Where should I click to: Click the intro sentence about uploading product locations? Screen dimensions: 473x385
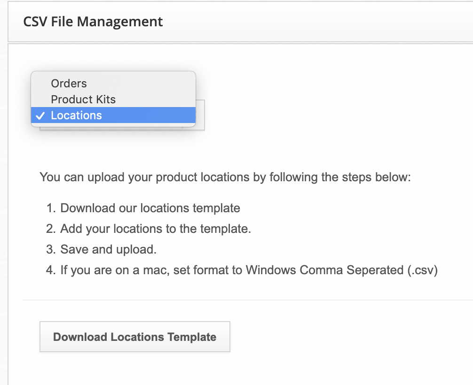pyautogui.click(x=225, y=177)
